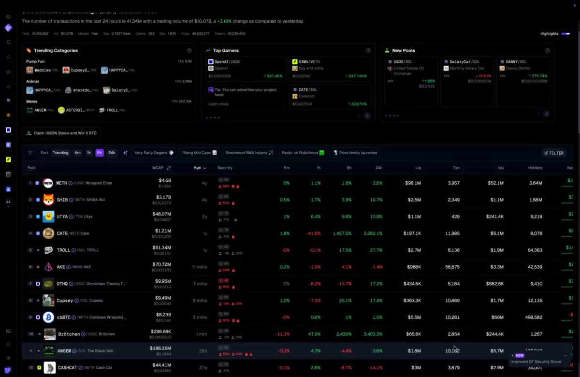Apply the Robinhood RWA tokens preset
The height and width of the screenshot is (377, 580).
tap(249, 153)
